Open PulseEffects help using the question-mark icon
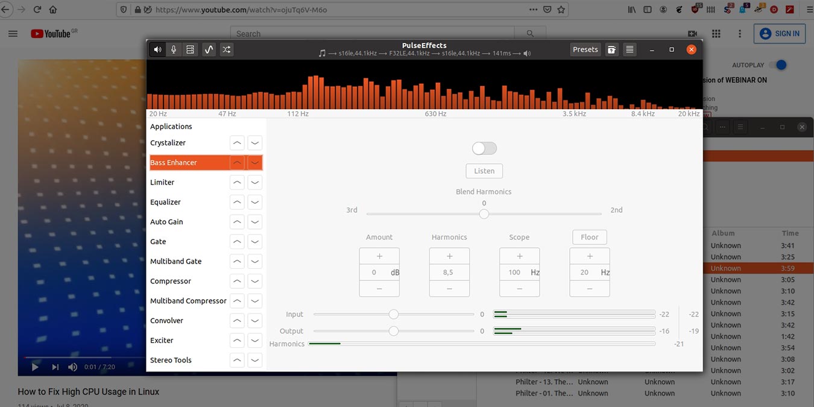This screenshot has width=814, height=407. [x=611, y=49]
